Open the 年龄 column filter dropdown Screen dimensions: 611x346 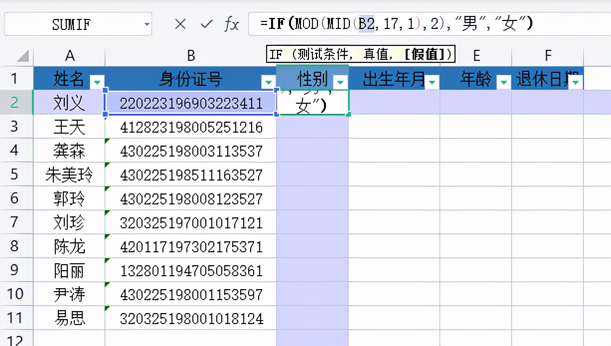[504, 82]
